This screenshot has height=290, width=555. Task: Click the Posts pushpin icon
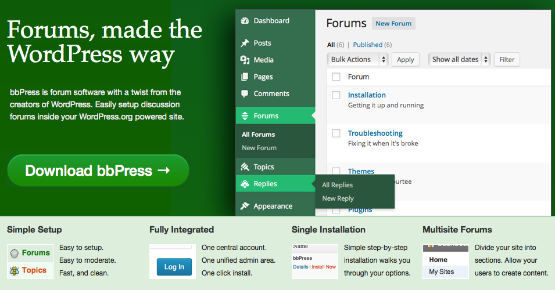245,43
